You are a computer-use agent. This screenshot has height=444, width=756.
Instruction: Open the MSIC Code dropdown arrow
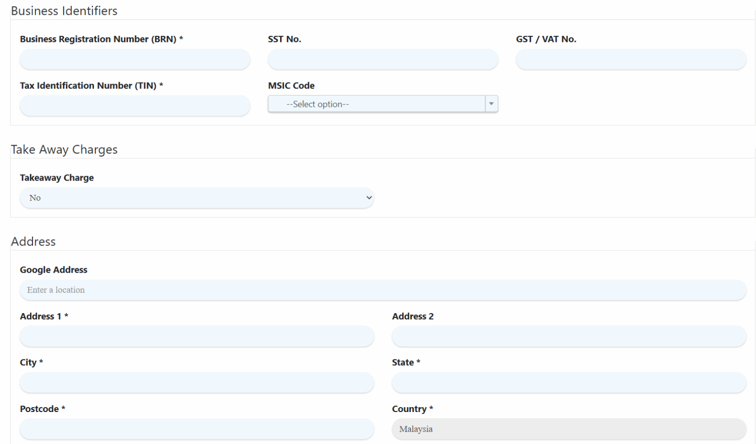(x=491, y=104)
